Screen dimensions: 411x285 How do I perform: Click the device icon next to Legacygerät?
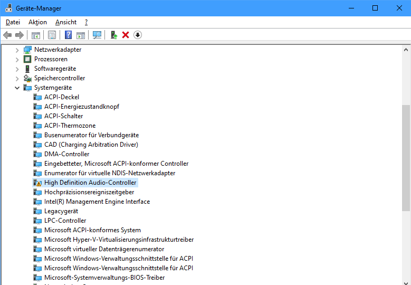(x=37, y=211)
